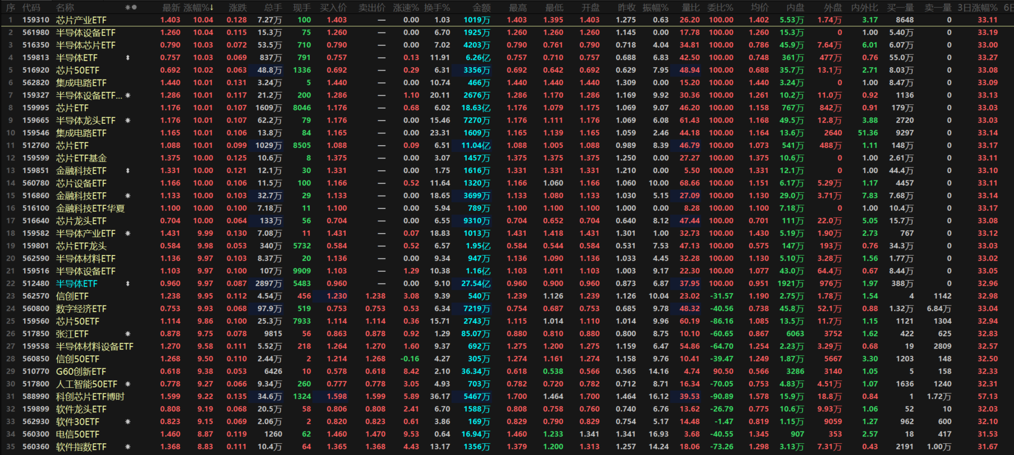Select the G60创新ETF row
Image resolution: width=1014 pixels, height=455 pixels.
tap(81, 372)
